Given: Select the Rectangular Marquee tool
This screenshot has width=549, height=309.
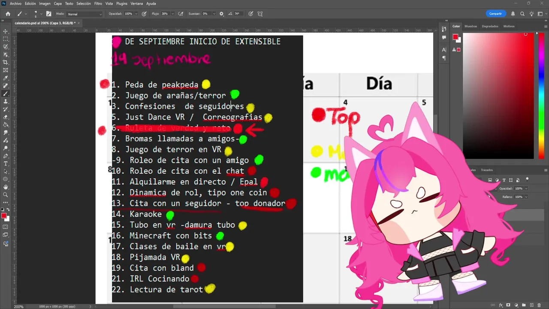Looking at the screenshot, I should [6, 39].
